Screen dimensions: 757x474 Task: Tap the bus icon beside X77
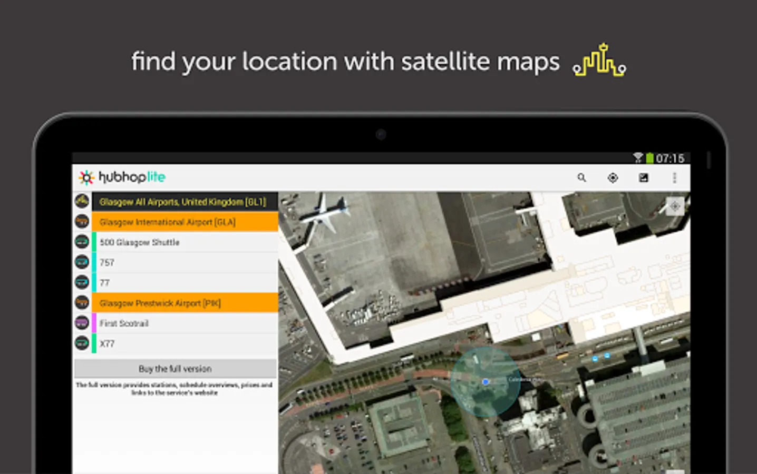pos(82,343)
